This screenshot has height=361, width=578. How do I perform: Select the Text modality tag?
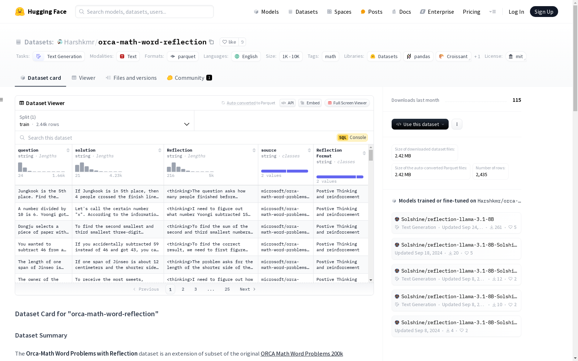pos(128,56)
